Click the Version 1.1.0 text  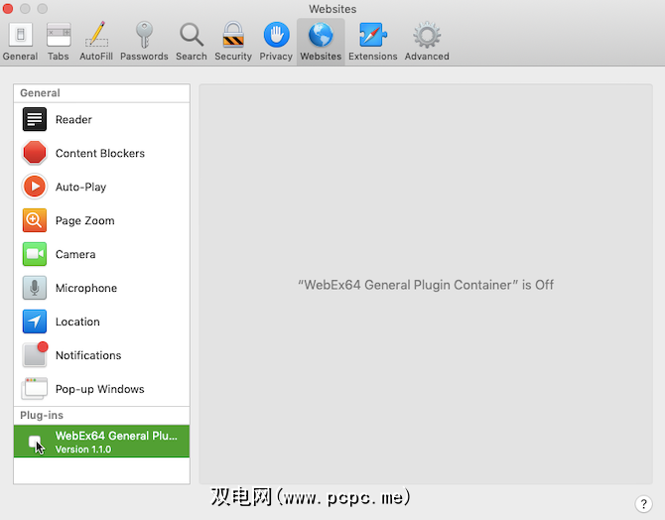tap(83, 450)
